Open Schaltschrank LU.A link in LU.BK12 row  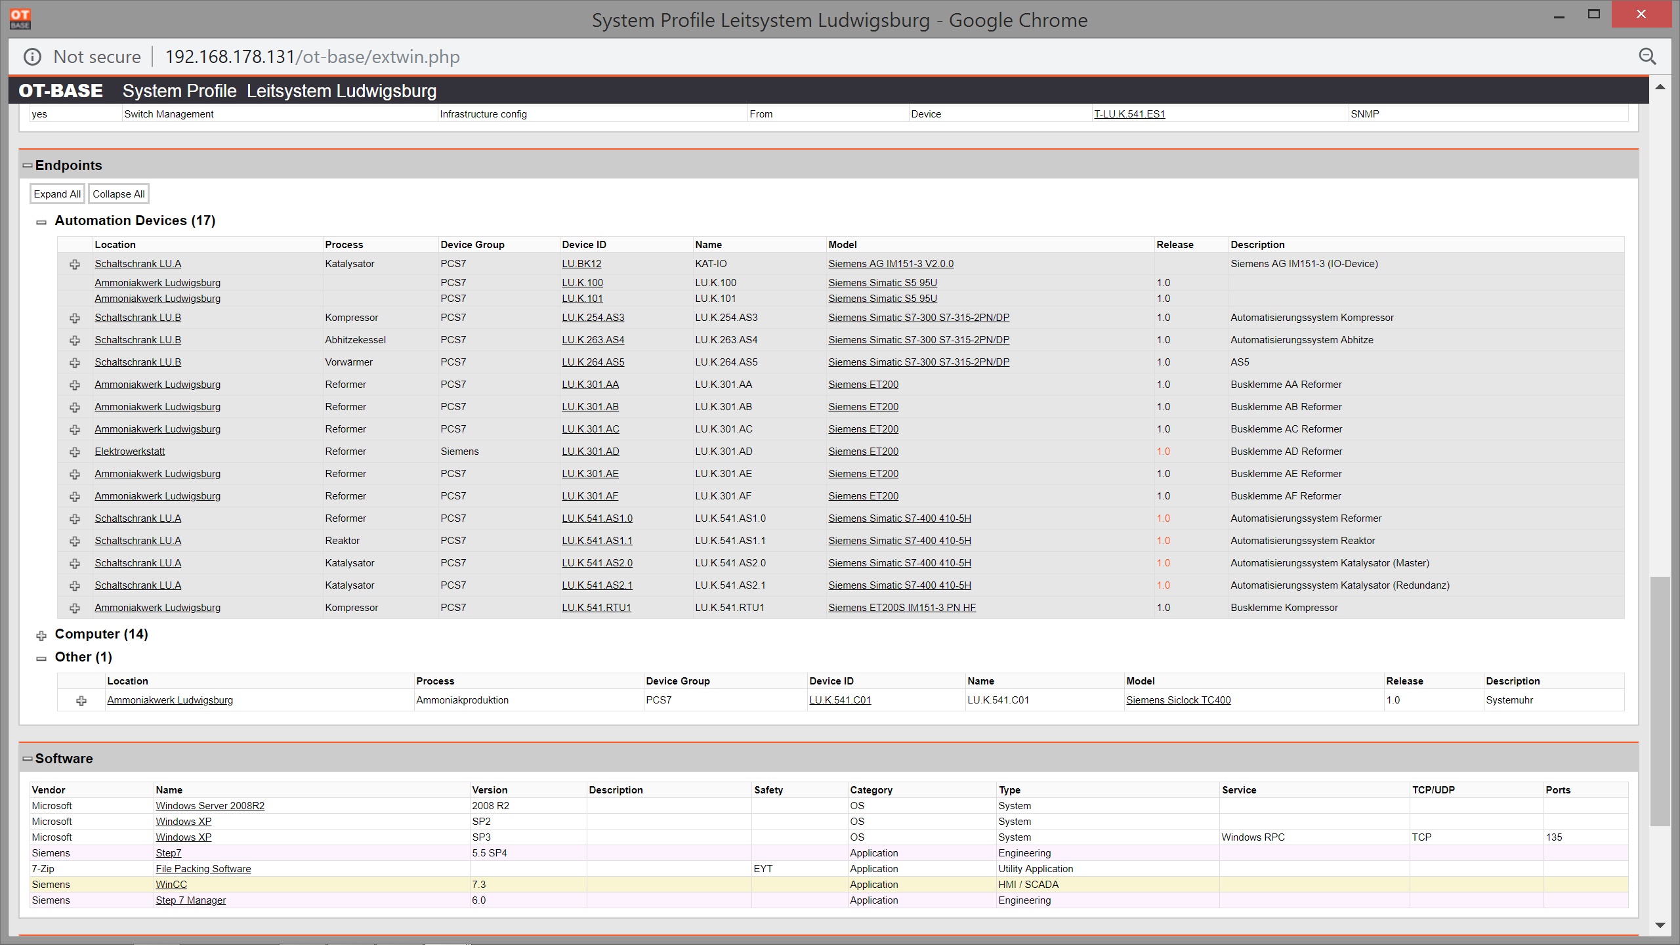tap(138, 264)
